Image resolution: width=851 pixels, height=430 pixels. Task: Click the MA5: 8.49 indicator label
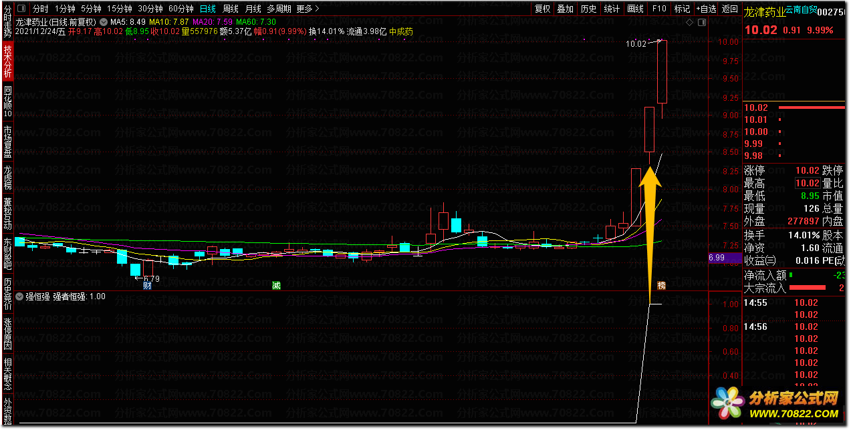pyautogui.click(x=128, y=21)
